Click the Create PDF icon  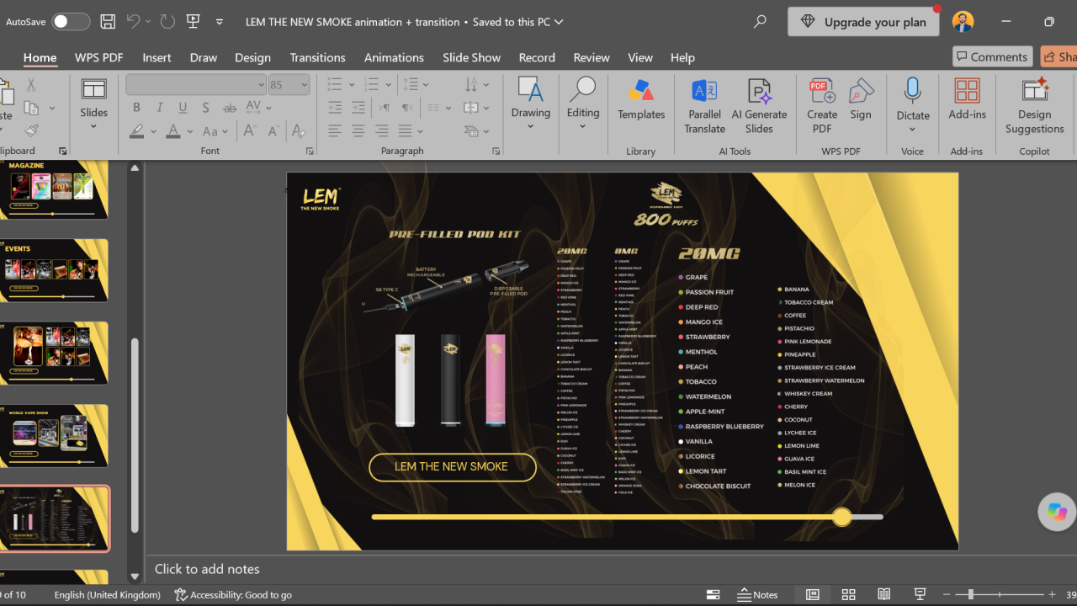point(822,106)
